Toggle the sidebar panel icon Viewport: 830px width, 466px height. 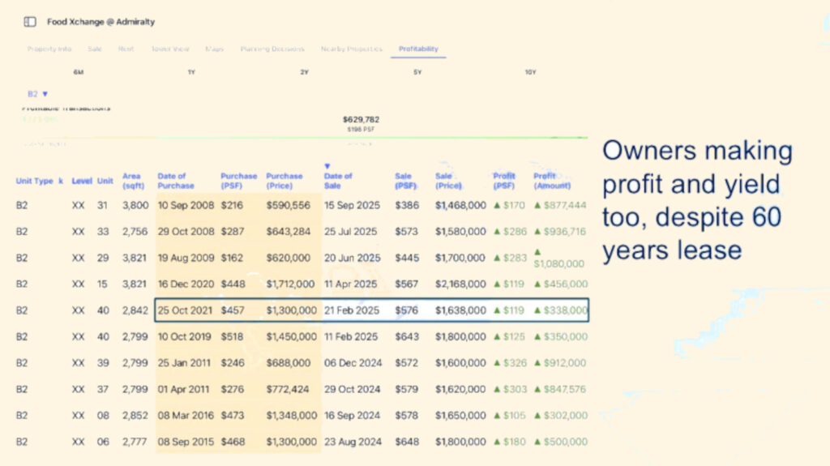tap(30, 22)
